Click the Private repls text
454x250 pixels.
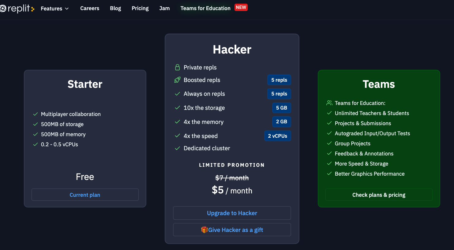200,67
